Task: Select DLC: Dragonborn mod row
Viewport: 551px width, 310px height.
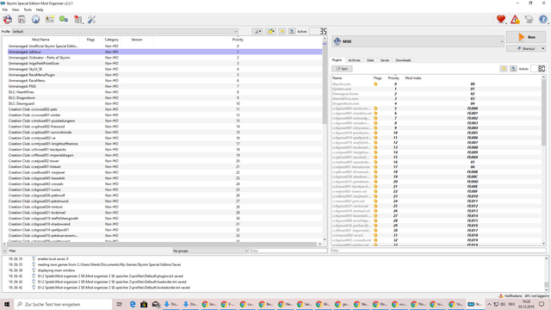Action: (x=164, y=97)
